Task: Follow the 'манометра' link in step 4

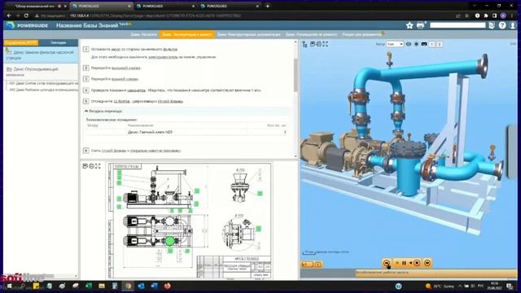Action: (136, 90)
